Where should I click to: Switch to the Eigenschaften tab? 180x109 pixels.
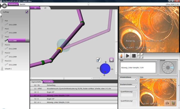(36, 82)
